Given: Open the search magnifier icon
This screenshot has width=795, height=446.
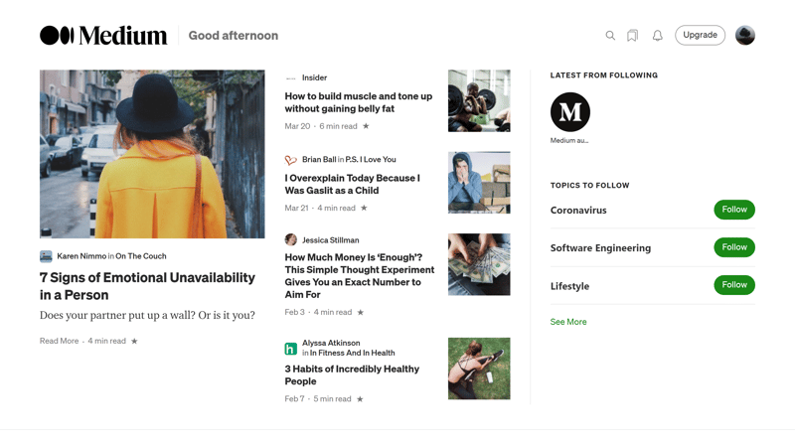Looking at the screenshot, I should tap(610, 36).
